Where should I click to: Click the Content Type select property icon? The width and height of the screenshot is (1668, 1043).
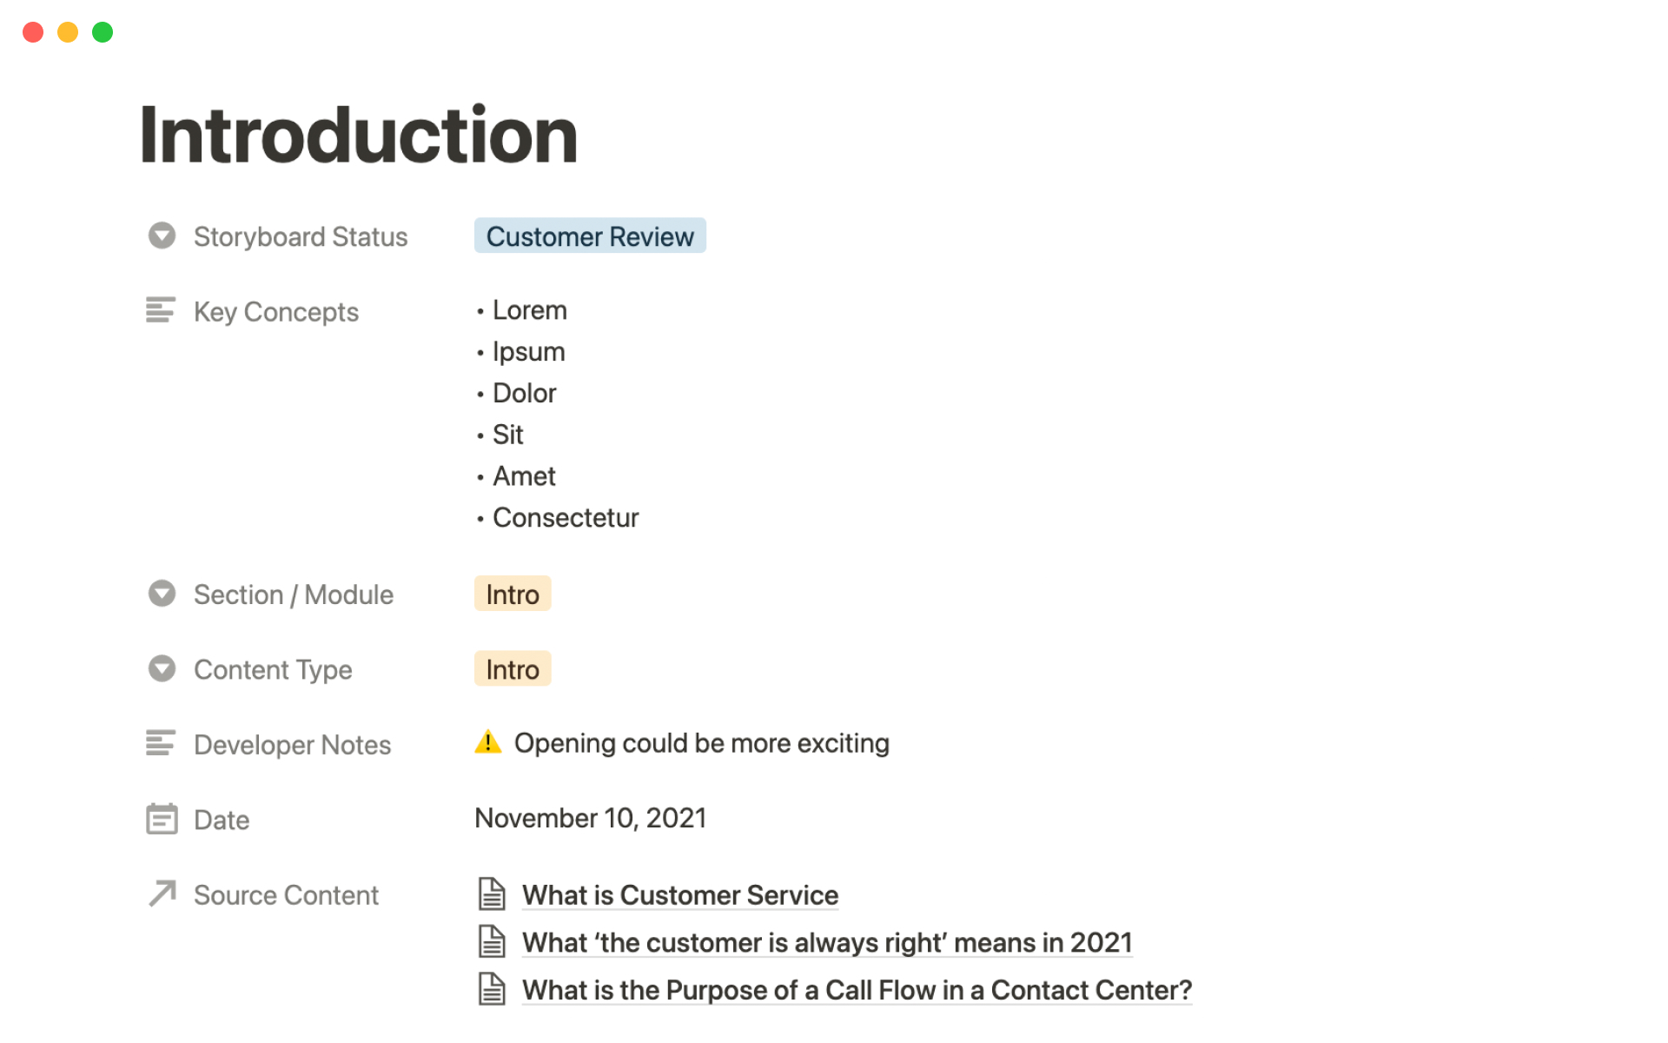[x=162, y=668]
